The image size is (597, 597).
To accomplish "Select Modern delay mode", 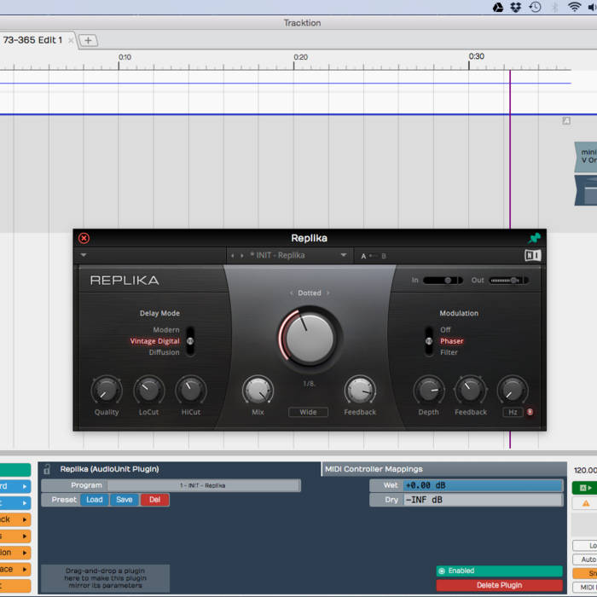I will click(x=166, y=330).
